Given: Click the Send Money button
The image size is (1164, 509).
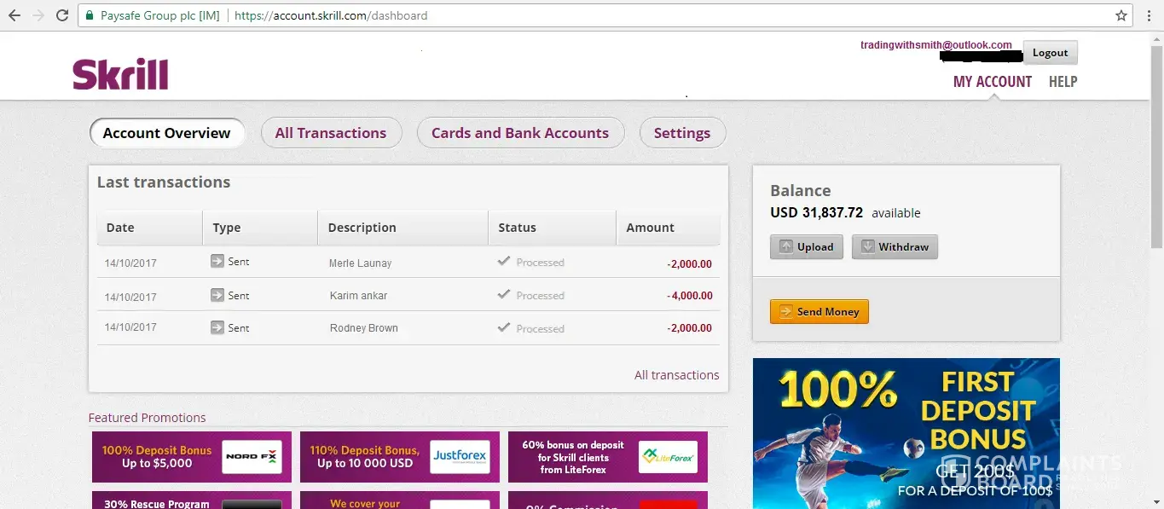Looking at the screenshot, I should click(819, 312).
